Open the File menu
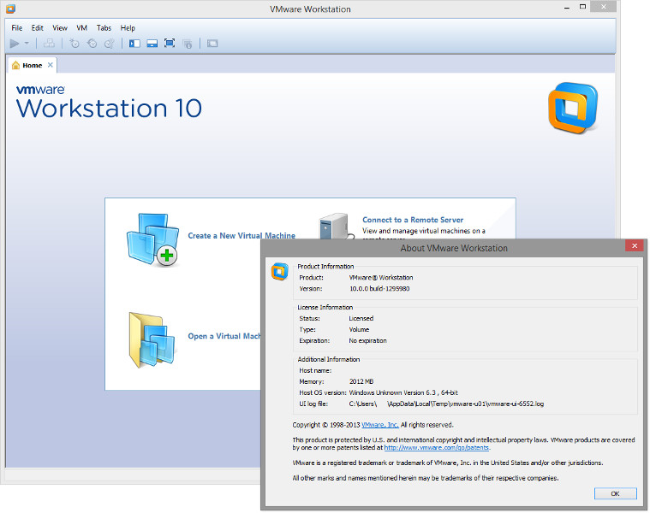 coord(16,28)
